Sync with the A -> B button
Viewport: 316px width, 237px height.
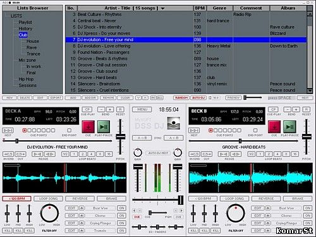(142, 138)
